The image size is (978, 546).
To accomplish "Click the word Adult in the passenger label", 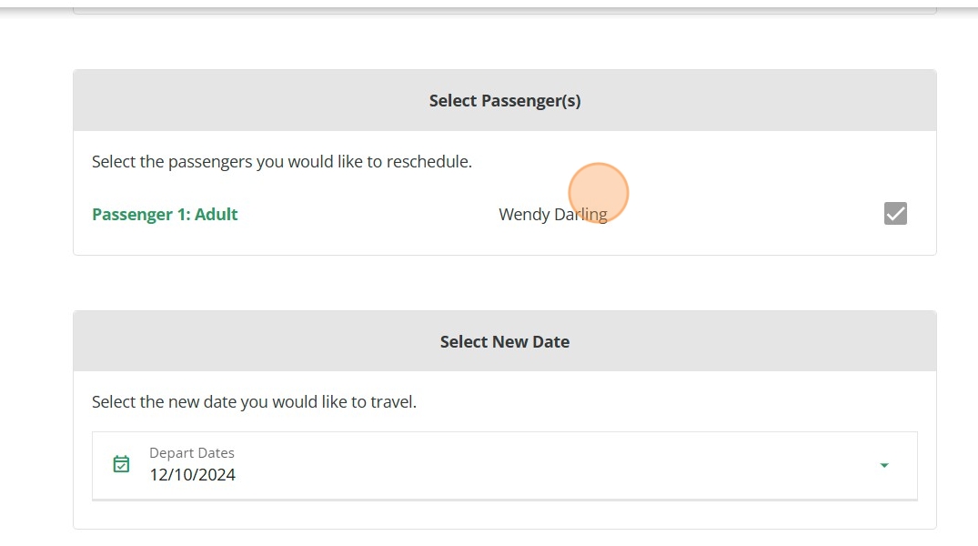I will [217, 215].
